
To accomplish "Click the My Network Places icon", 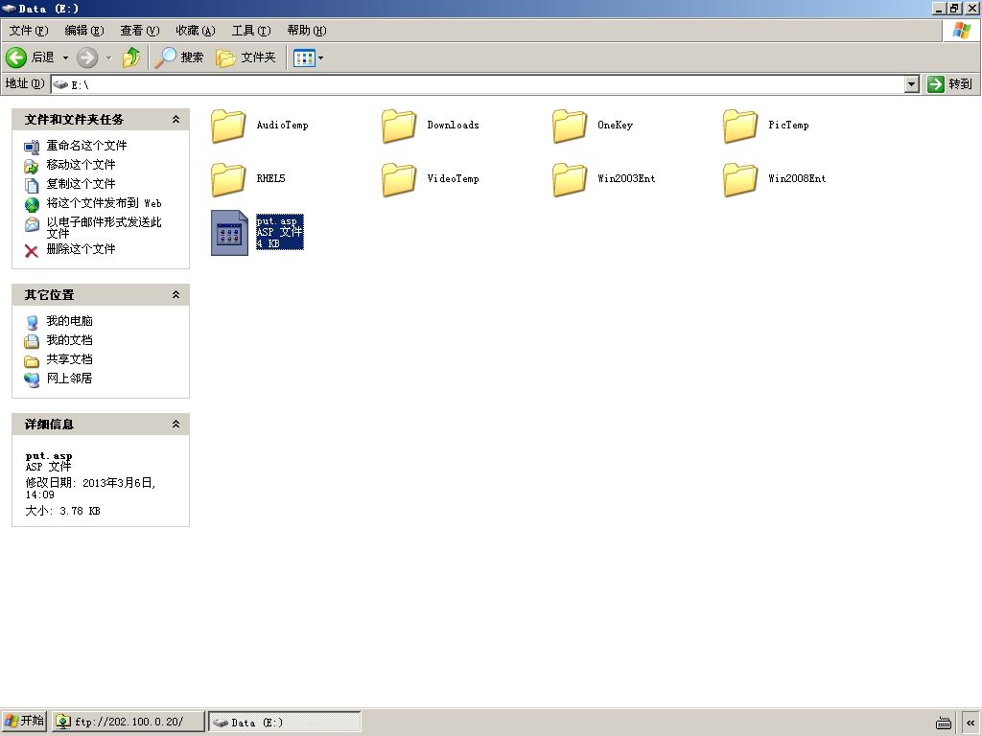I will click(32, 379).
